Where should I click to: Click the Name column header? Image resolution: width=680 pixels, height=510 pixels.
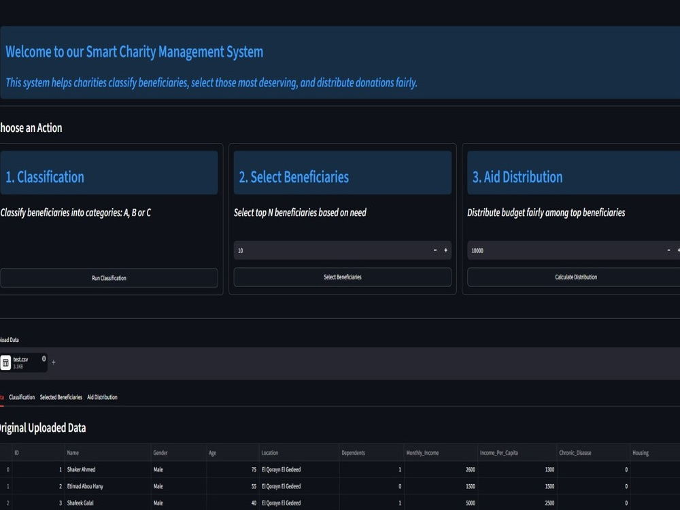pyautogui.click(x=107, y=453)
